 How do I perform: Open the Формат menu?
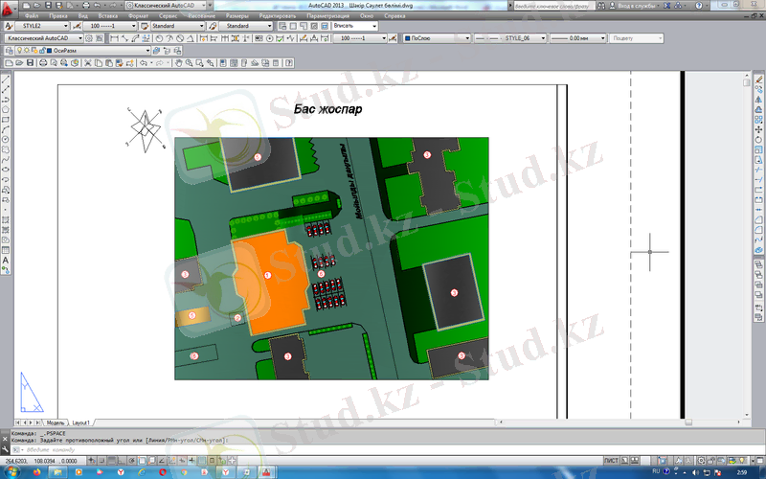pos(139,16)
